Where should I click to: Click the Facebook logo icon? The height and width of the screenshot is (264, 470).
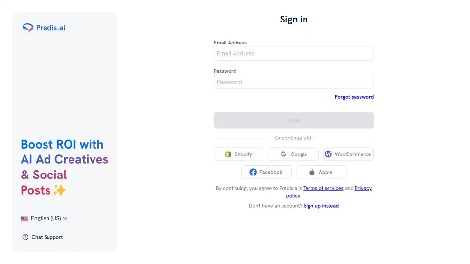(253, 172)
